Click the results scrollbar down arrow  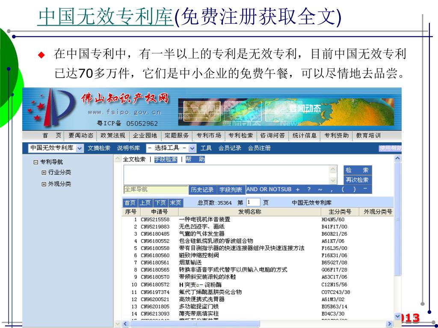[397, 316]
